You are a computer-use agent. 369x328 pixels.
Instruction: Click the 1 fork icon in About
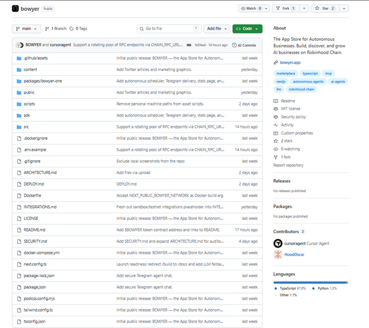click(x=275, y=157)
